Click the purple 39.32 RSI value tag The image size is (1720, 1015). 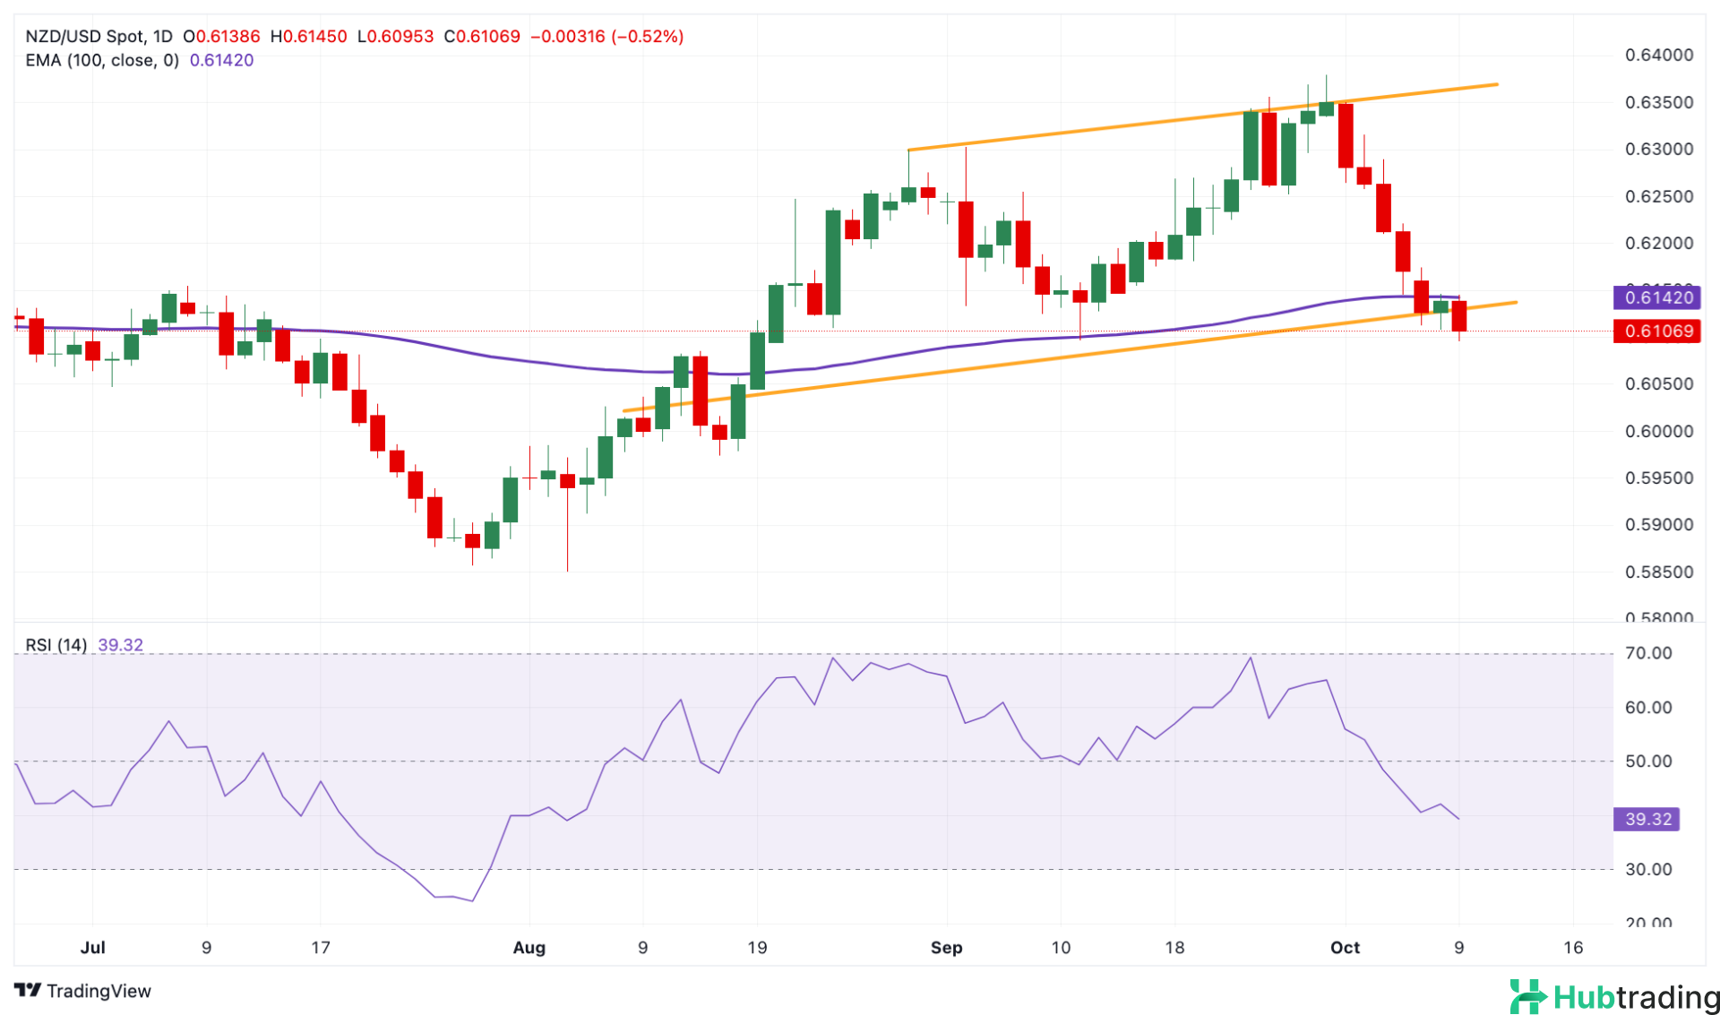(1647, 819)
